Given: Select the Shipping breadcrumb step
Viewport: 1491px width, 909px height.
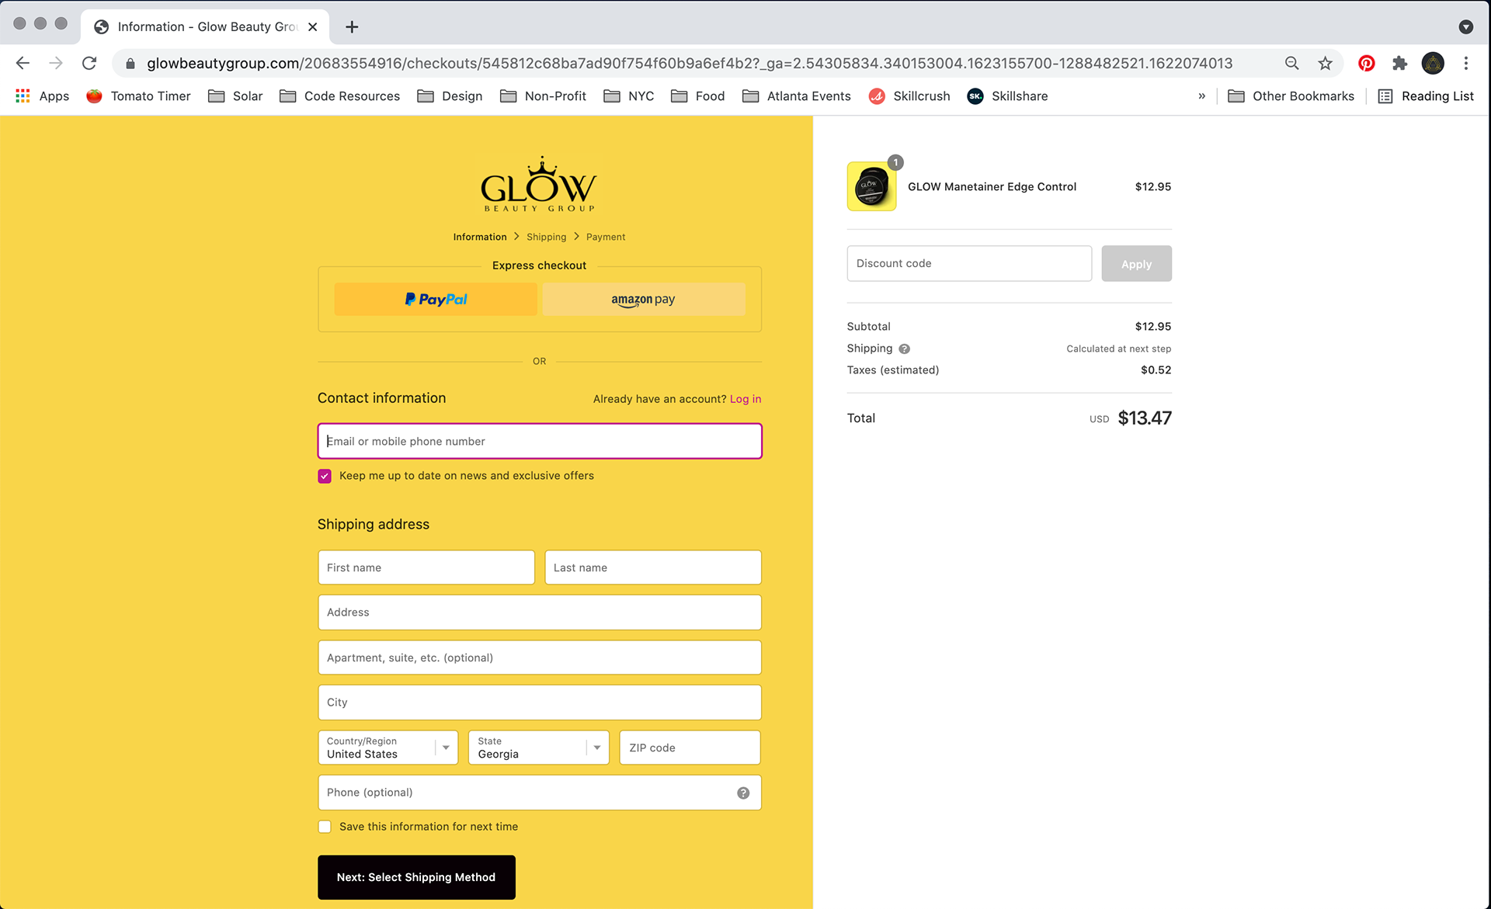Looking at the screenshot, I should pyautogui.click(x=546, y=237).
